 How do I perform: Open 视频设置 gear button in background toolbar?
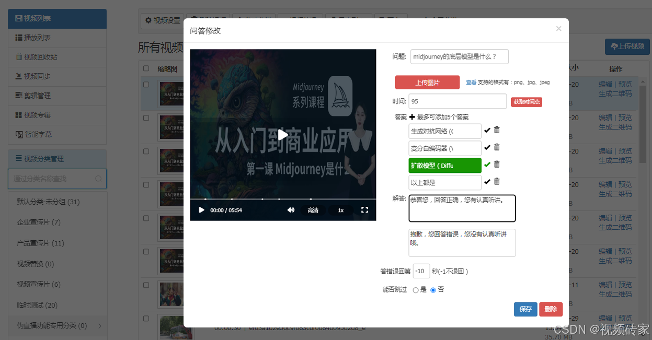click(163, 20)
